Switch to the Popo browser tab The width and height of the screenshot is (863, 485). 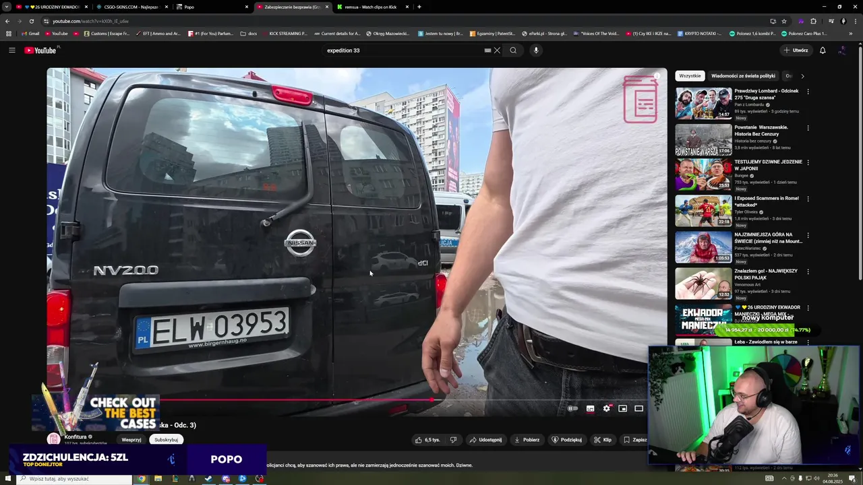[x=210, y=7]
